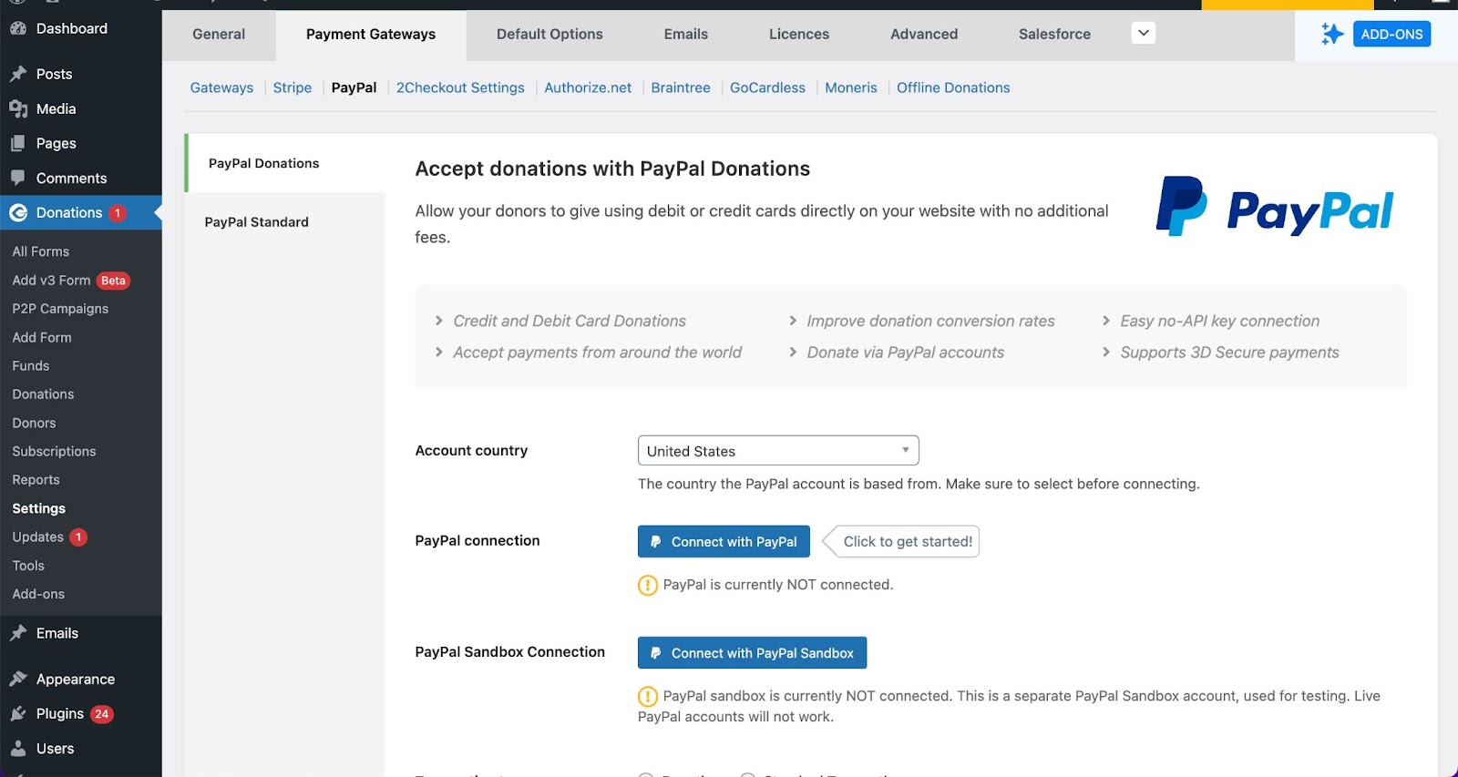Click 'Credit and Debit Card Donations' feature text

coord(570,322)
